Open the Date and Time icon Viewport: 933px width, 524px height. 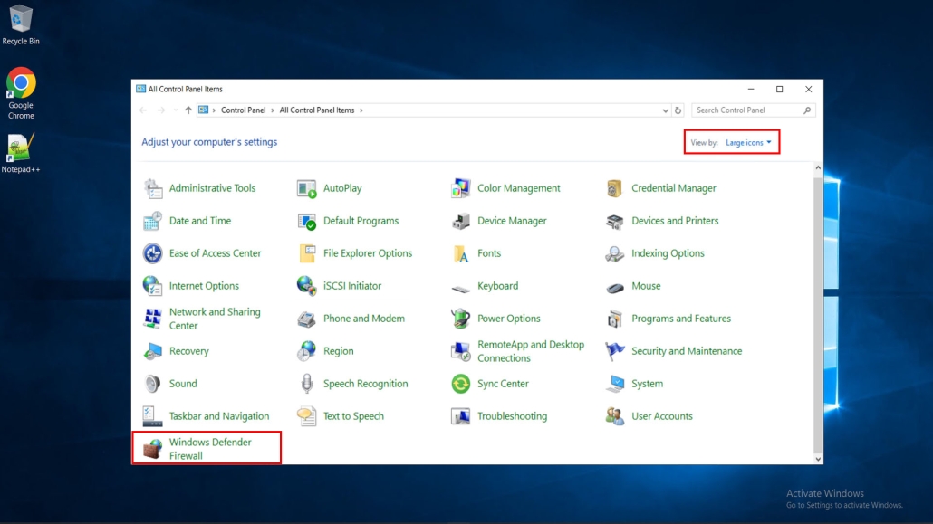(x=153, y=221)
